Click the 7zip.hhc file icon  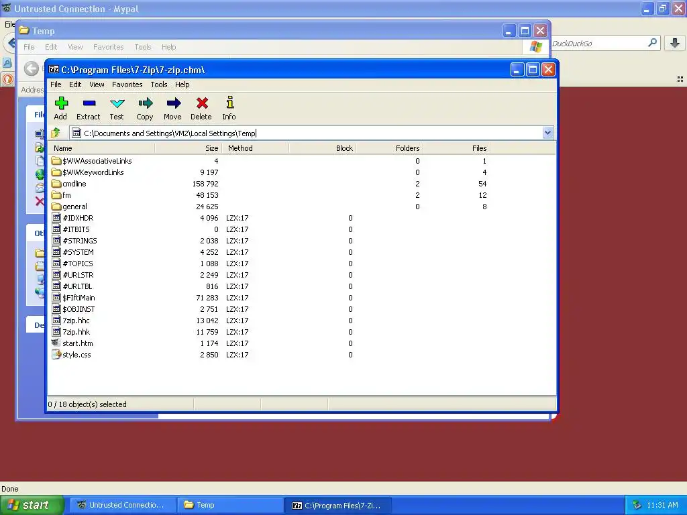coord(56,320)
